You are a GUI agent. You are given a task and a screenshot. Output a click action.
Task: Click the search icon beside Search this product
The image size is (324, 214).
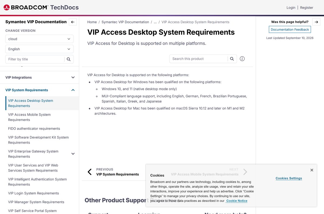232,59
